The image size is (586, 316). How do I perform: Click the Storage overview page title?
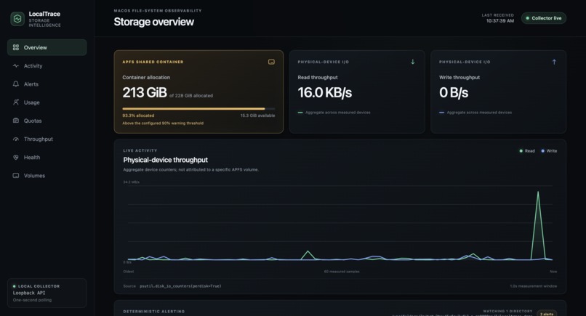(153, 22)
